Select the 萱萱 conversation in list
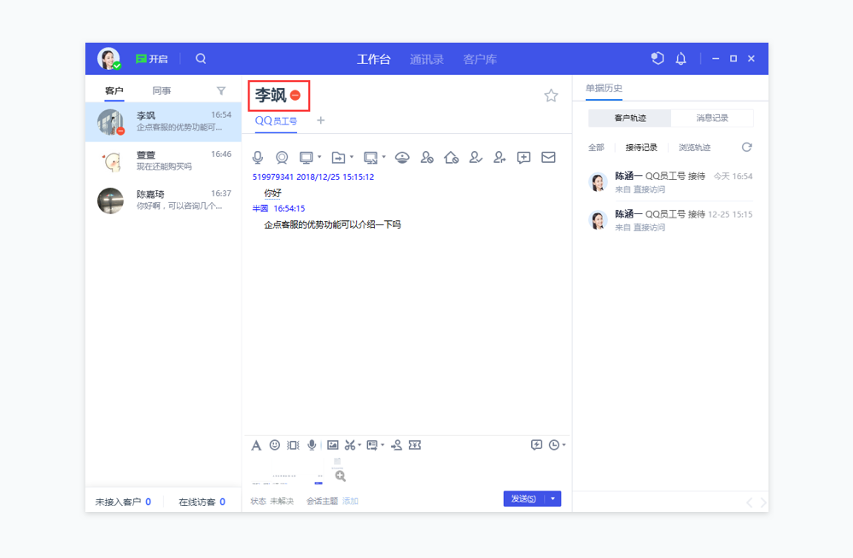The image size is (853, 558). 163,161
